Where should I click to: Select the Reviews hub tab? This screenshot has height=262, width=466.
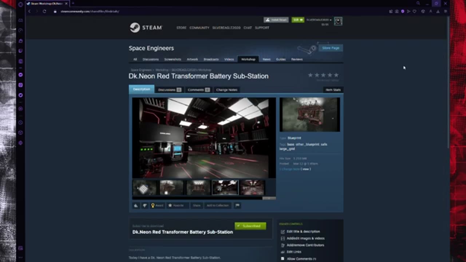click(297, 59)
